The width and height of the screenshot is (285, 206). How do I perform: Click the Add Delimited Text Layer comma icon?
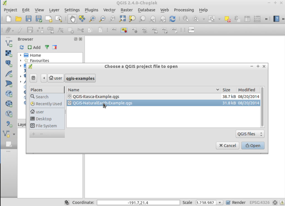[x=9, y=124]
